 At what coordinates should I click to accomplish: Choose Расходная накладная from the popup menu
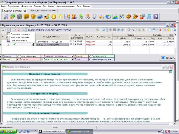[x=20, y=34]
